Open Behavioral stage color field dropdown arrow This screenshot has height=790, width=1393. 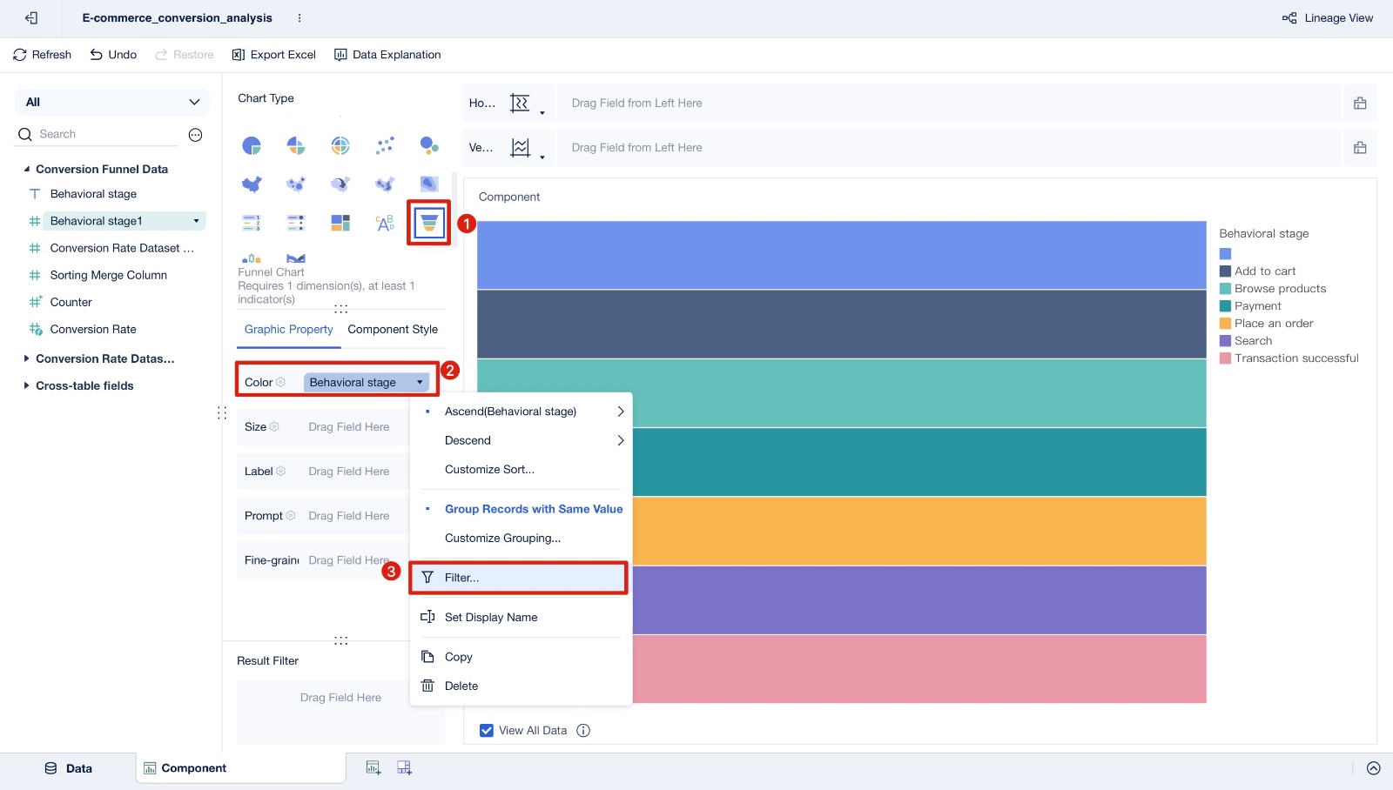(x=420, y=382)
